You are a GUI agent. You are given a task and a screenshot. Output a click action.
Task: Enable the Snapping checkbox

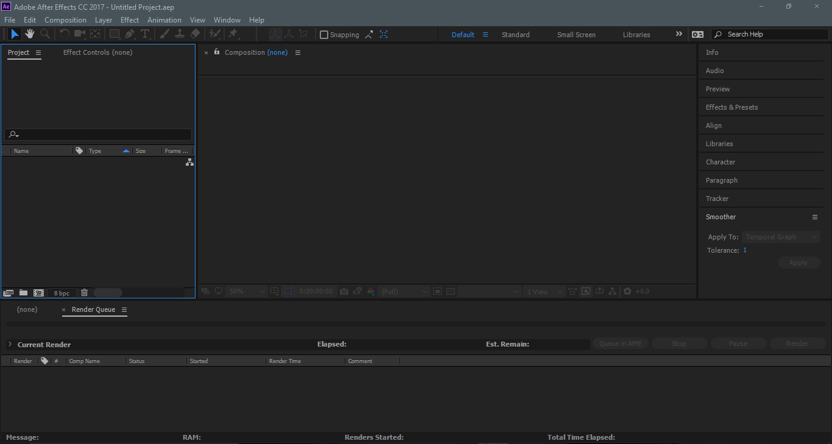click(324, 34)
